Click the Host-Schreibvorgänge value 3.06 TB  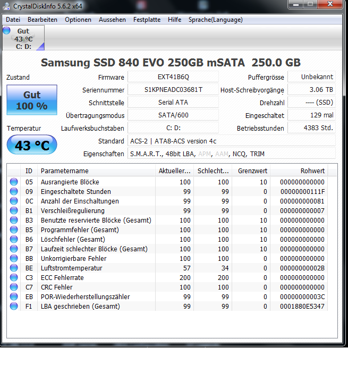(311, 90)
